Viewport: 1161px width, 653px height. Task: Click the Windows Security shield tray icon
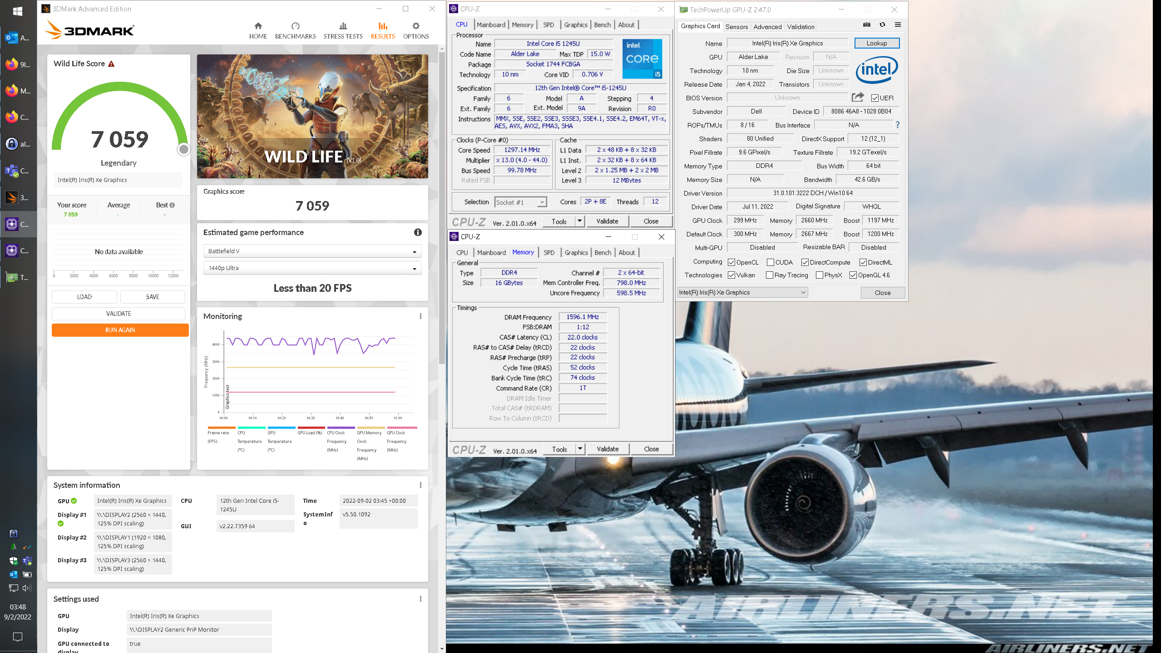point(13,561)
